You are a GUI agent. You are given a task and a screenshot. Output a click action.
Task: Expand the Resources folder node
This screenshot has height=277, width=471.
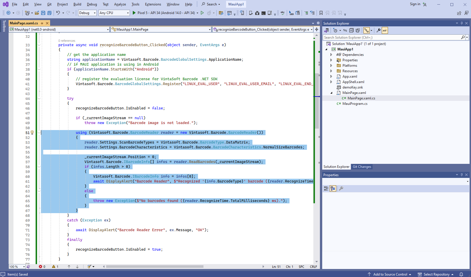(331, 71)
